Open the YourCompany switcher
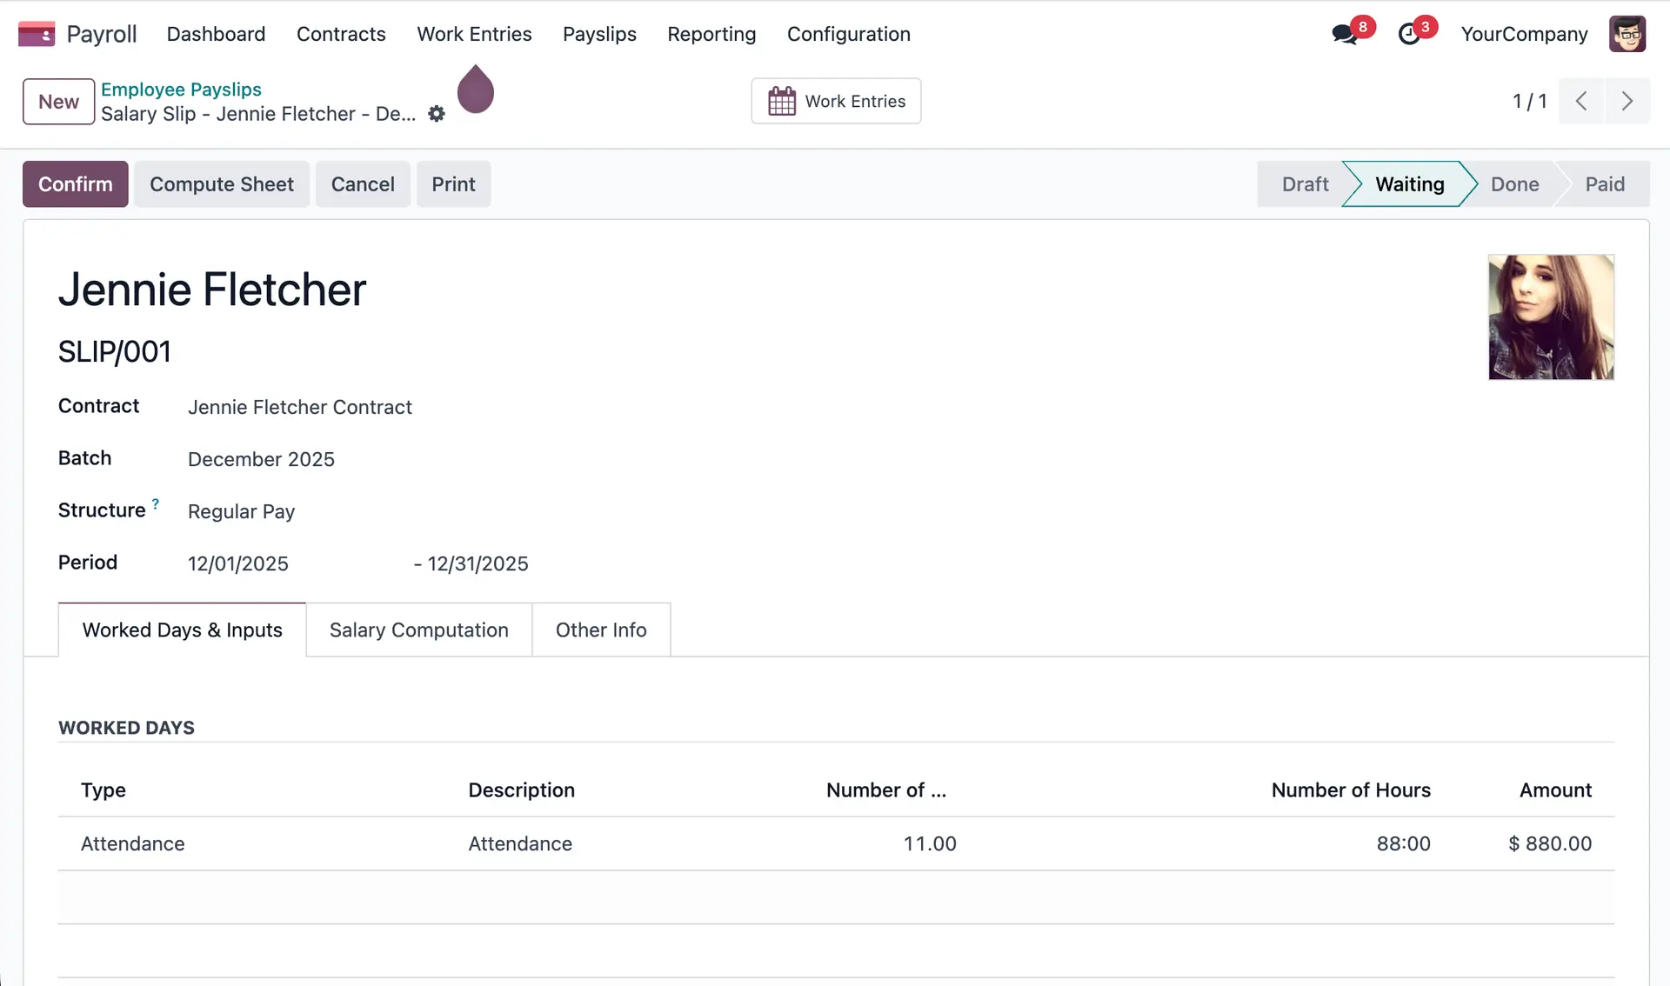 point(1524,34)
